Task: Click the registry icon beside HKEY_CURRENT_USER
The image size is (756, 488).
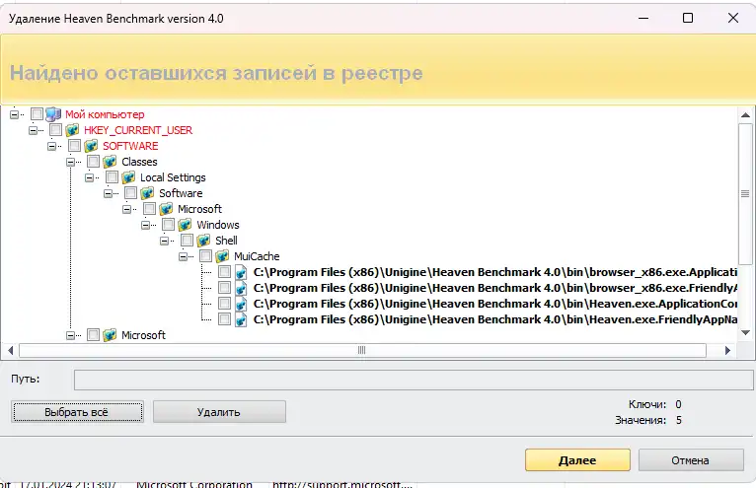Action: click(72, 130)
